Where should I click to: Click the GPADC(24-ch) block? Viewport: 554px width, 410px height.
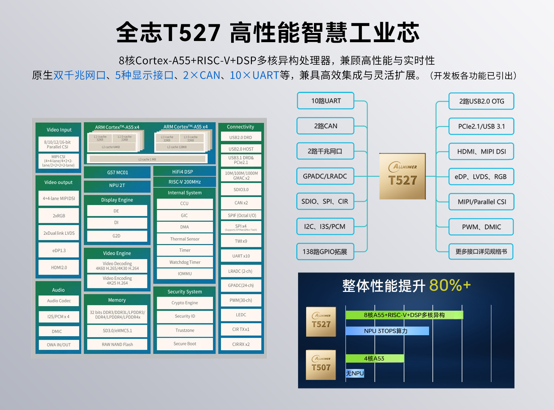pos(241,285)
